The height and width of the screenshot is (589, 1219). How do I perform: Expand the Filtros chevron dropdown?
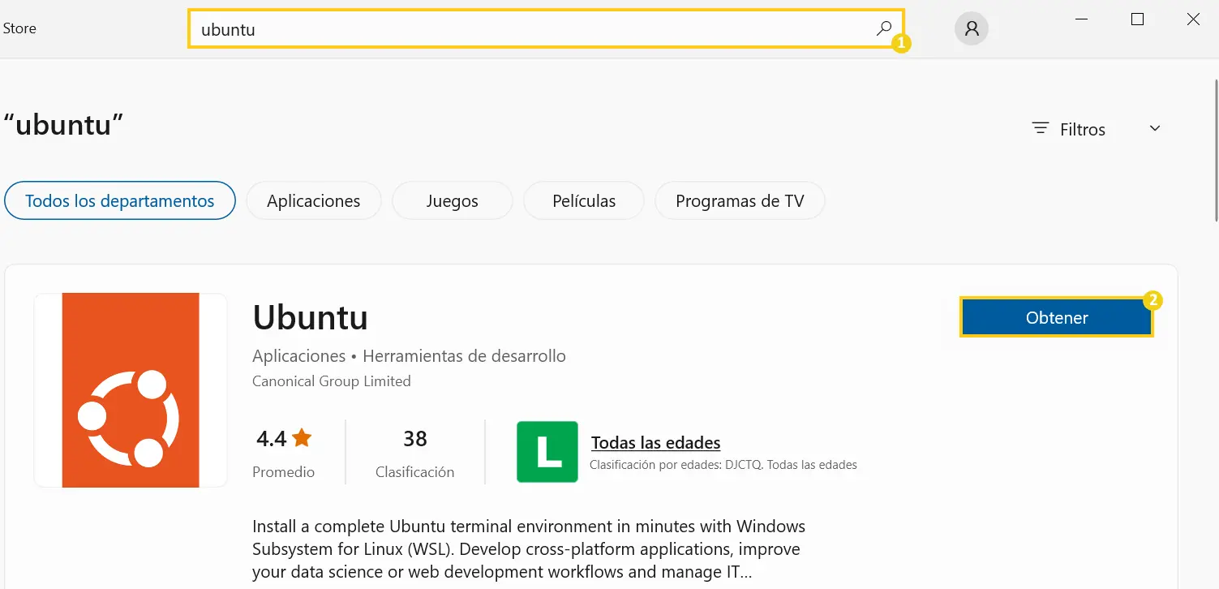point(1155,129)
